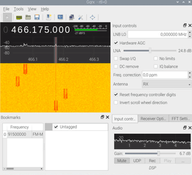This screenshot has height=175, width=192.
Task: Switch to the FFT Settings tab
Action: pos(181,119)
